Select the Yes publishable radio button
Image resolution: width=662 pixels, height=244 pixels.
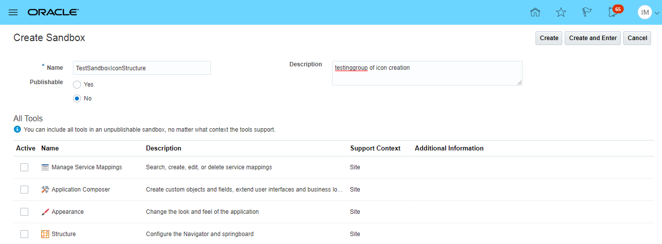coord(77,85)
